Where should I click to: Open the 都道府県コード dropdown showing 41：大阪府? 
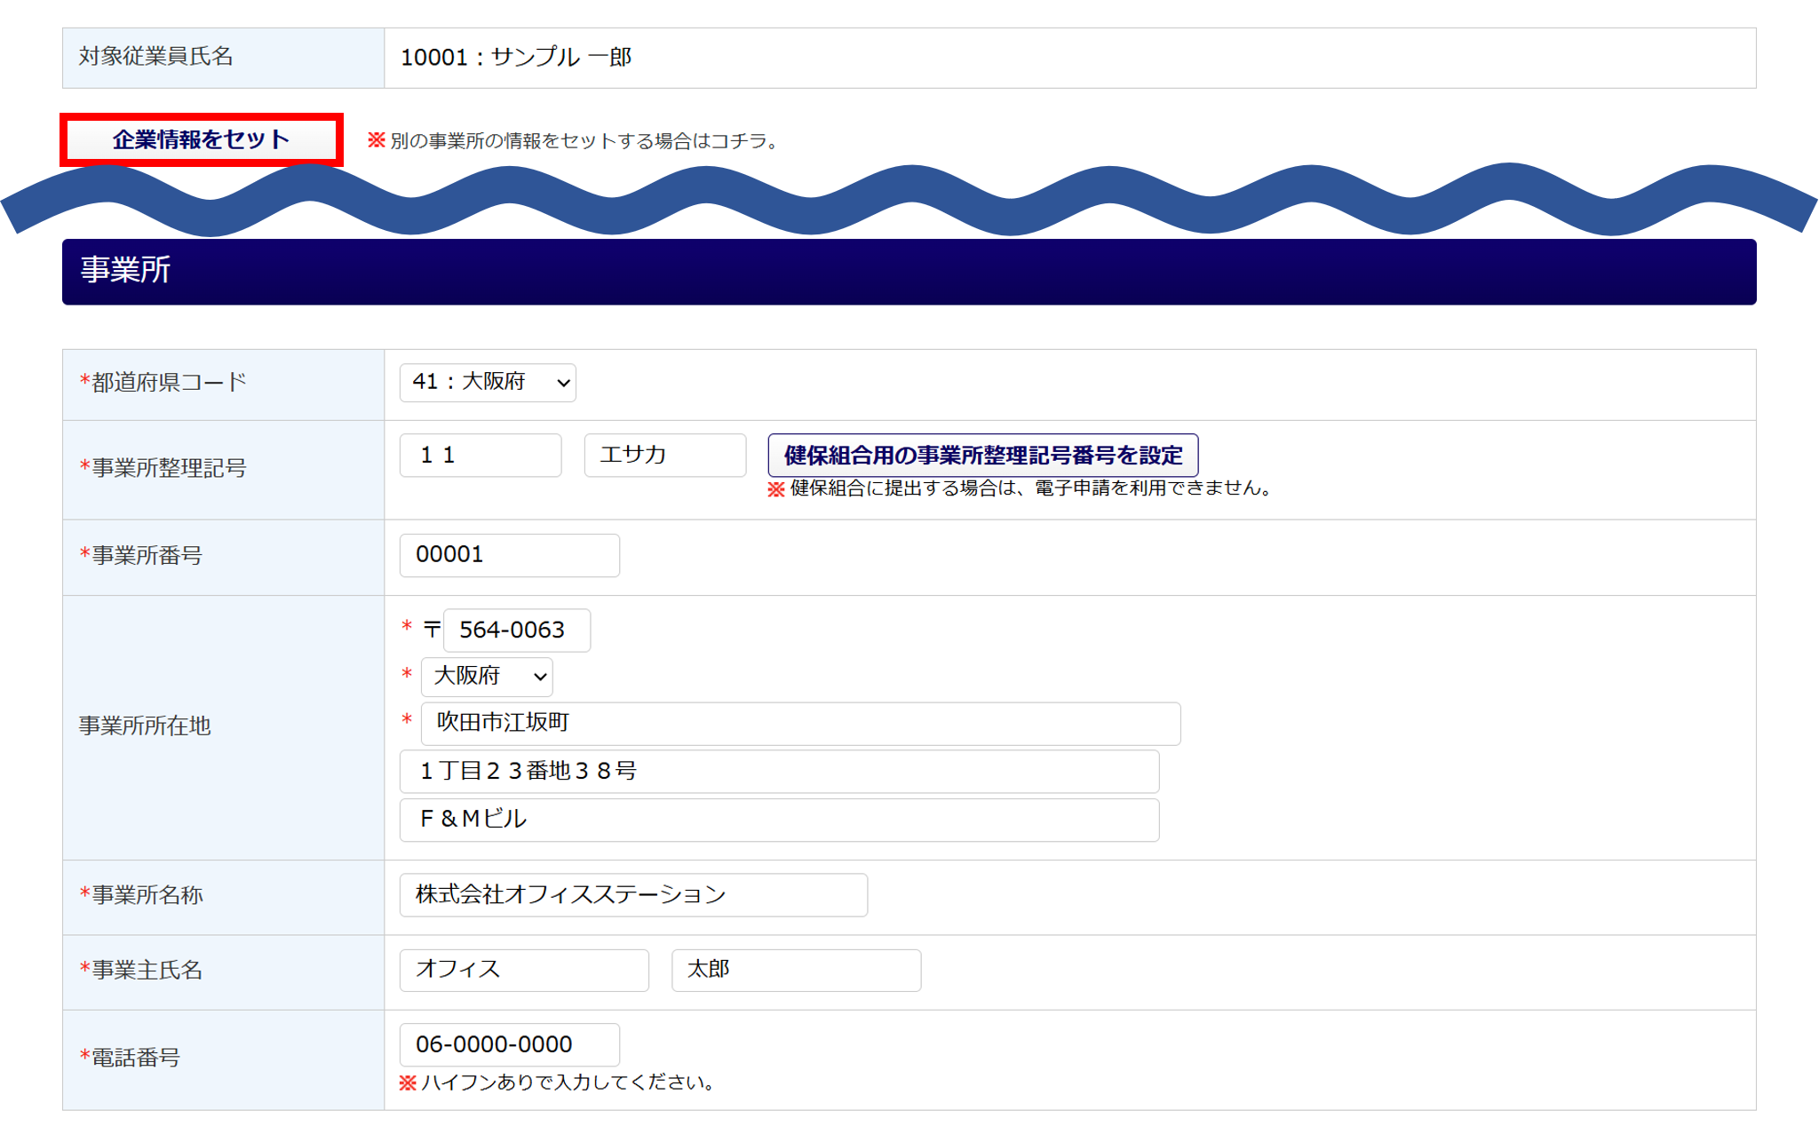(x=488, y=383)
